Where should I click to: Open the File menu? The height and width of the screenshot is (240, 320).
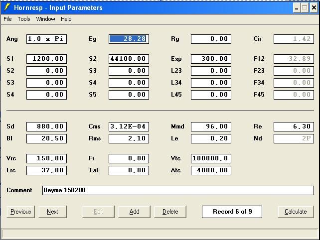7,19
